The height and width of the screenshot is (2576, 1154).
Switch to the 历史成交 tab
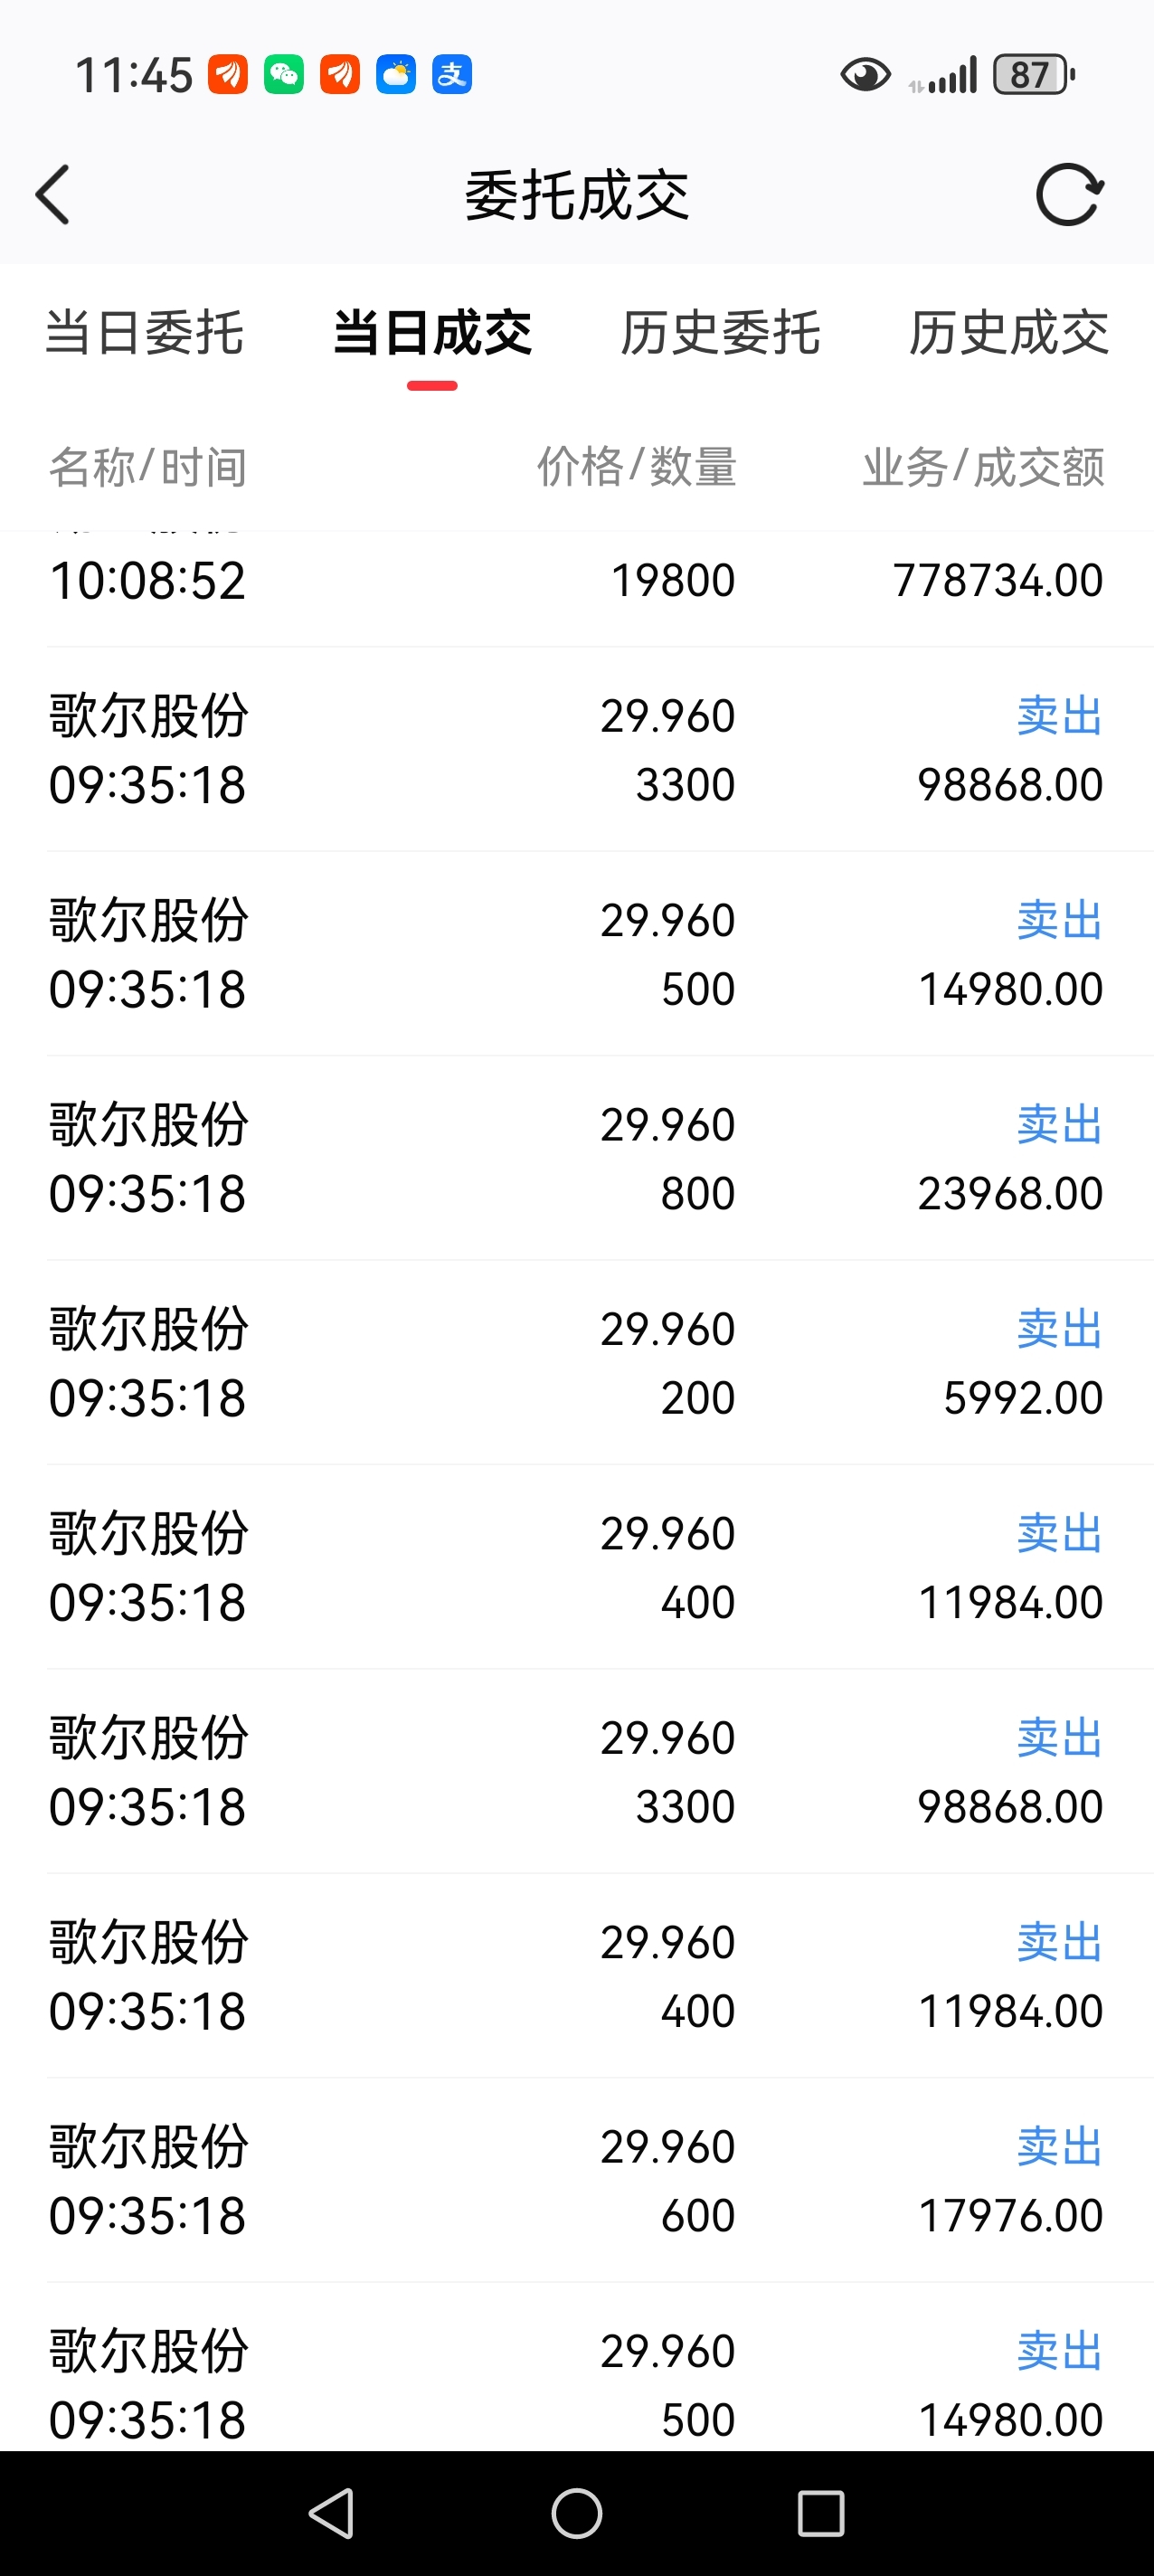[1009, 333]
